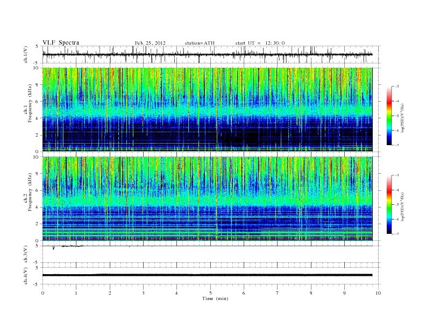This screenshot has height=329, width=426.
Task: Click time axis tick label "8"
Action: [311, 293]
